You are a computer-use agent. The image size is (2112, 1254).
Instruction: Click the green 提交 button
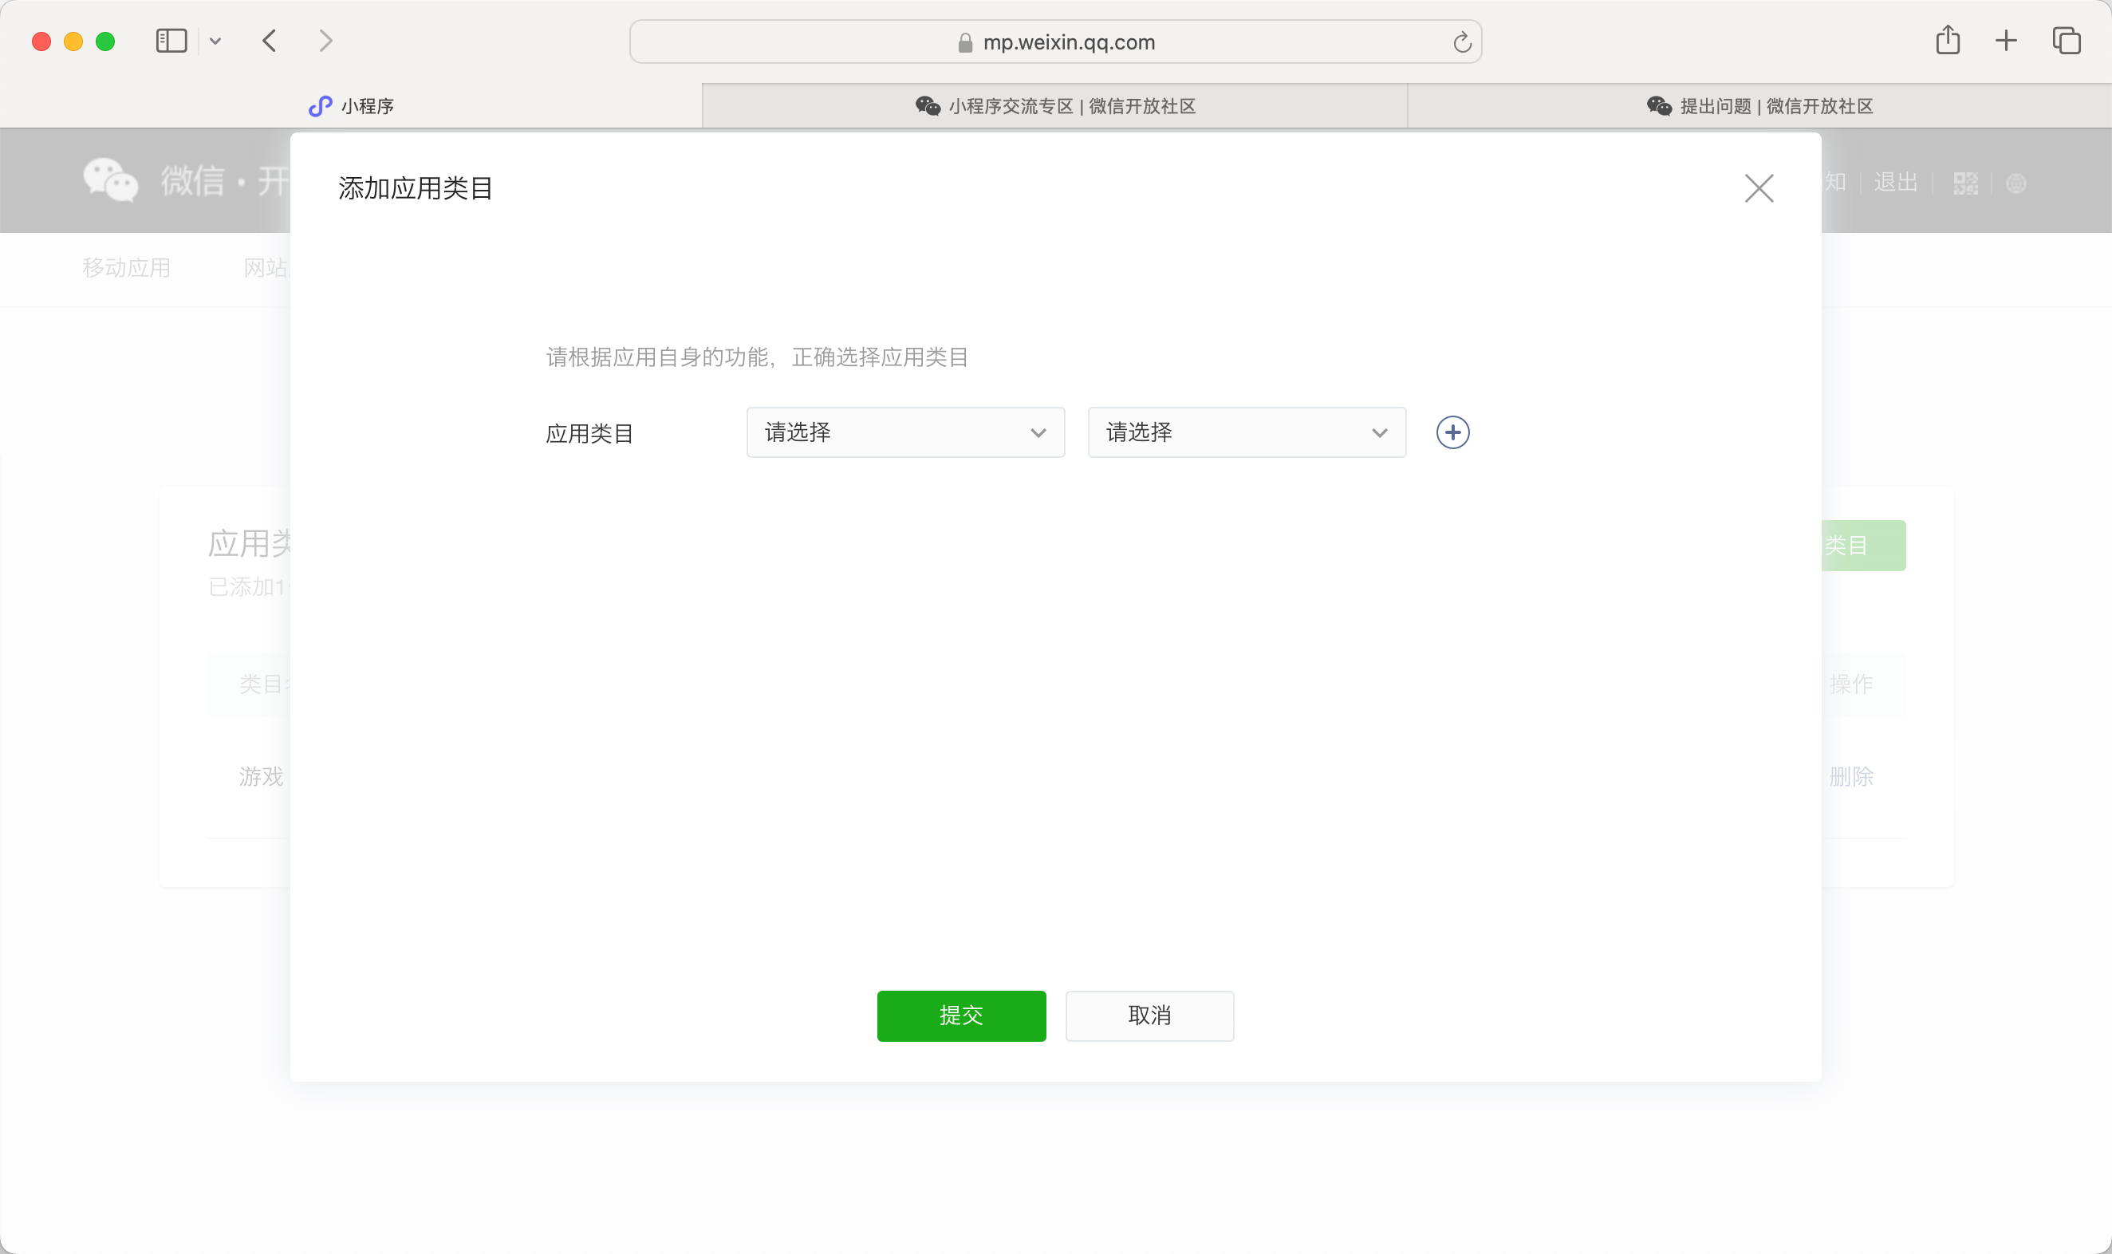[960, 1015]
